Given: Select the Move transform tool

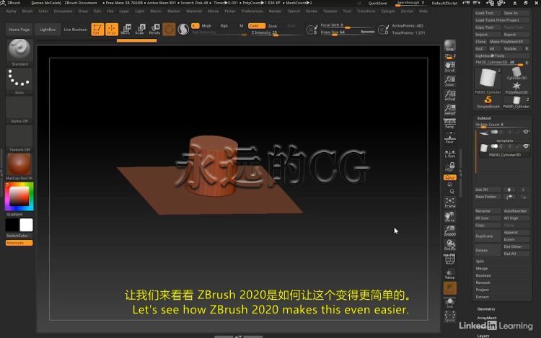Looking at the screenshot, I should pos(126,30).
